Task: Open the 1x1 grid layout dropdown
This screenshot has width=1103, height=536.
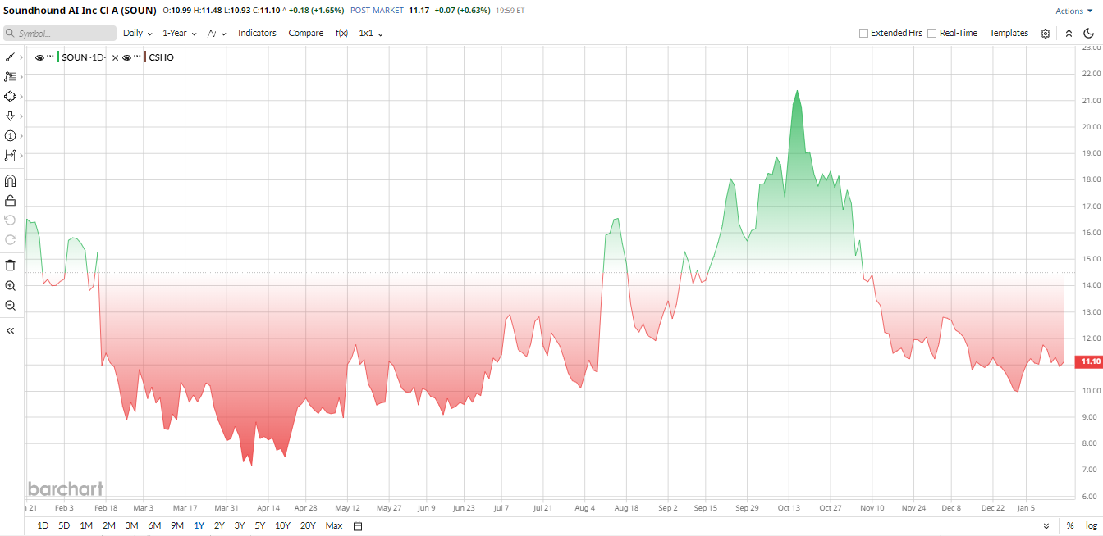Action: coord(371,33)
